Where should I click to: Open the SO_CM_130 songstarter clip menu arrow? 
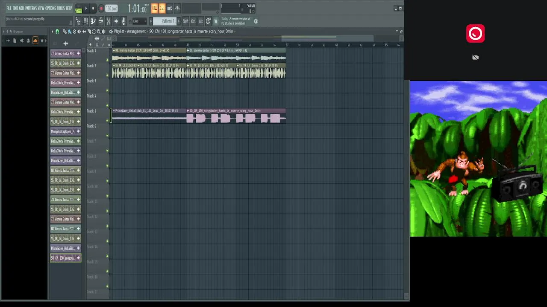click(188, 110)
